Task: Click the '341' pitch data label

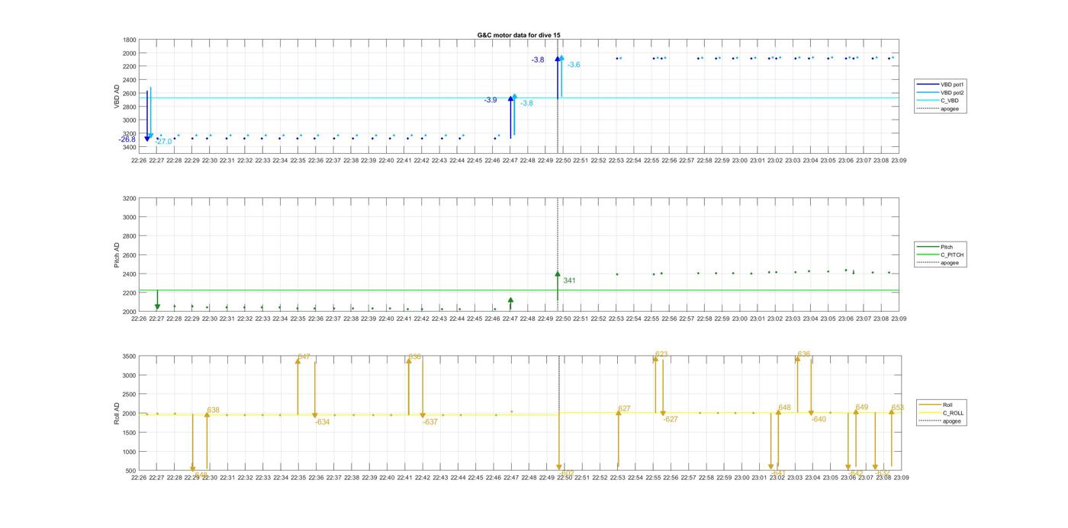Action: coord(569,280)
